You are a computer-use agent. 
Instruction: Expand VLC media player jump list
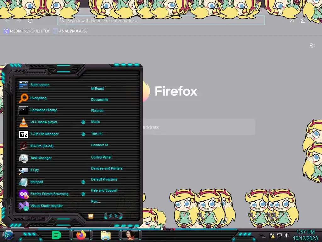click(x=83, y=122)
